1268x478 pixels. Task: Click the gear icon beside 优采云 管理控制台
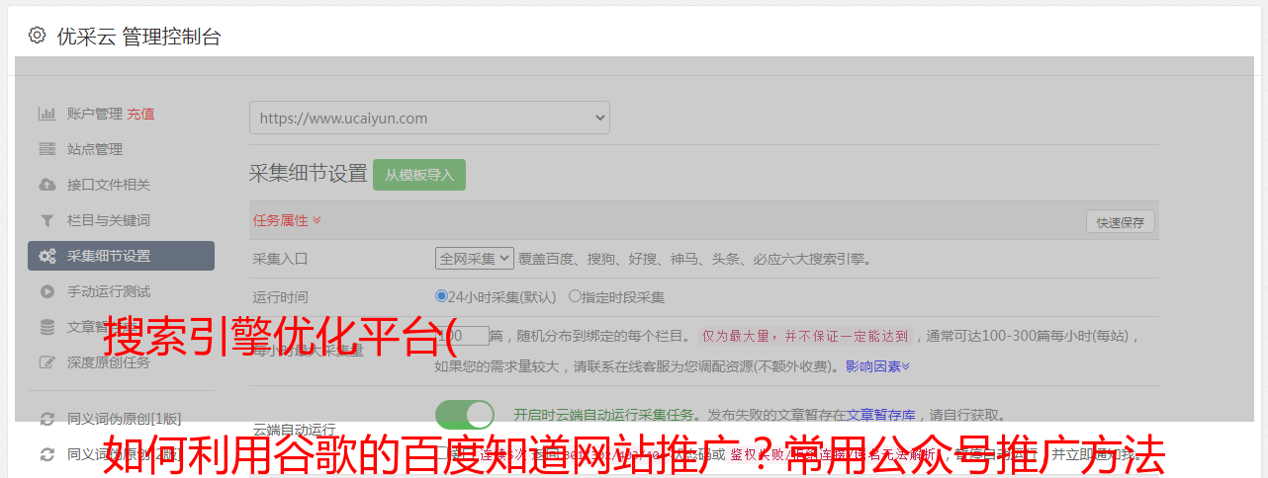[38, 36]
